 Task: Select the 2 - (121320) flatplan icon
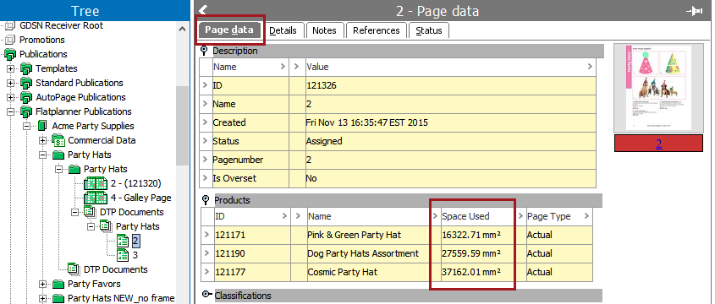96,183
